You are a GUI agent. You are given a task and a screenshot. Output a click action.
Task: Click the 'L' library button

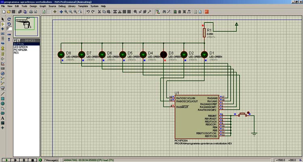click(19, 41)
